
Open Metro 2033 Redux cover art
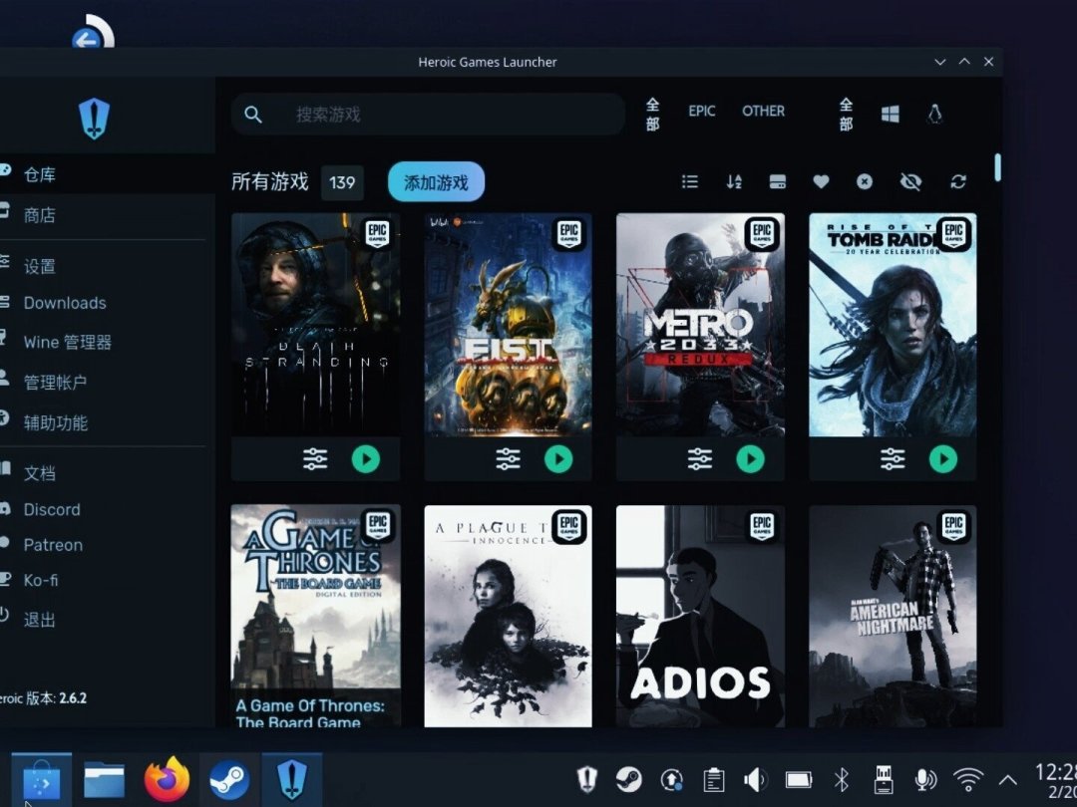pos(700,324)
